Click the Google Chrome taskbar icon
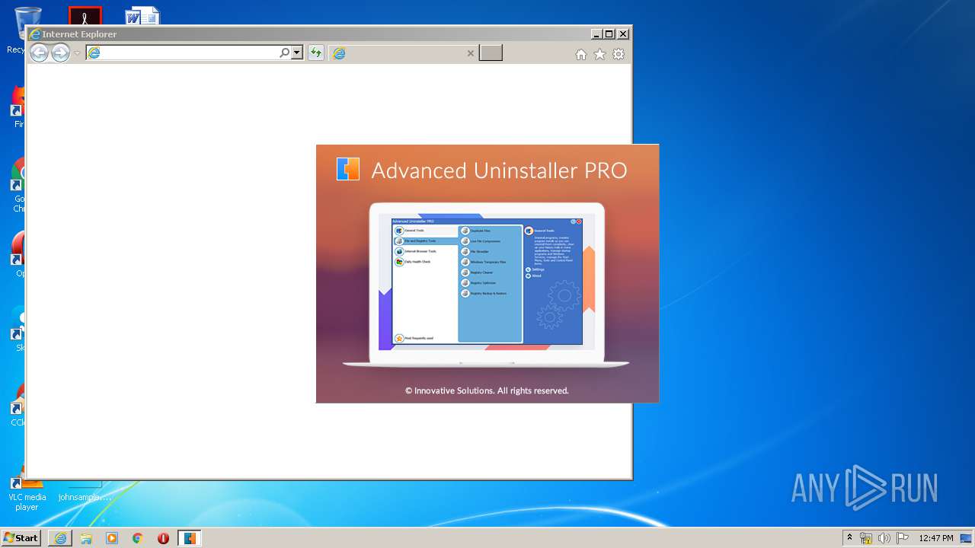The height and width of the screenshot is (548, 975). (138, 538)
